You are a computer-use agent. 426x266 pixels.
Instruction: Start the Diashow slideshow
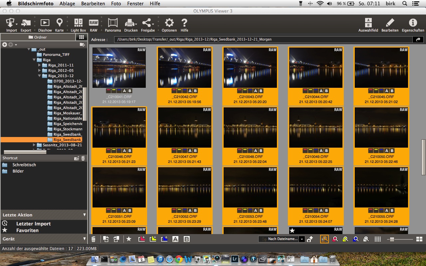(45, 25)
